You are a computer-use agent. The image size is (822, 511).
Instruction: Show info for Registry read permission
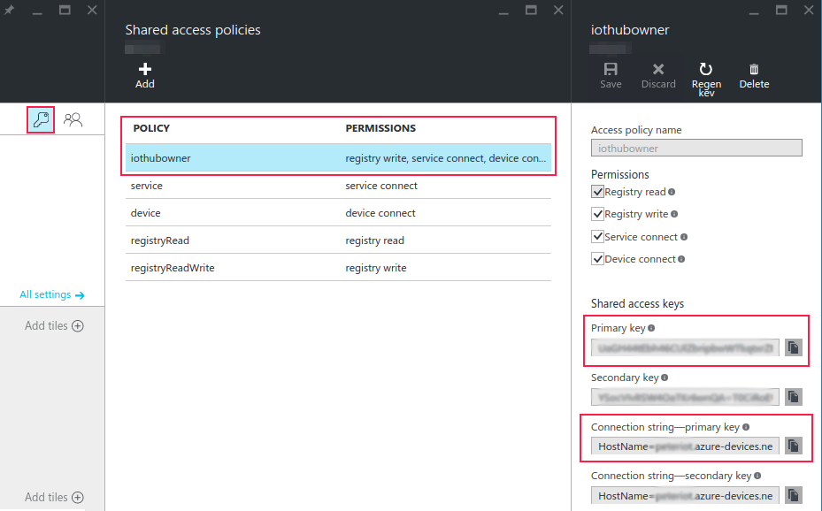[672, 192]
